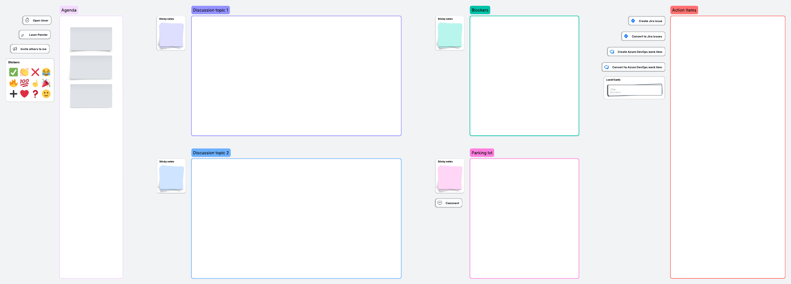Click the red heart sticker
Screen dimensions: 791x284
(x=24, y=94)
